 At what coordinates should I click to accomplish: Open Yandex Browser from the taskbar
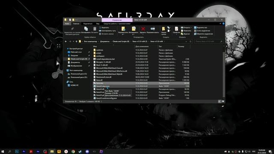click(x=66, y=151)
